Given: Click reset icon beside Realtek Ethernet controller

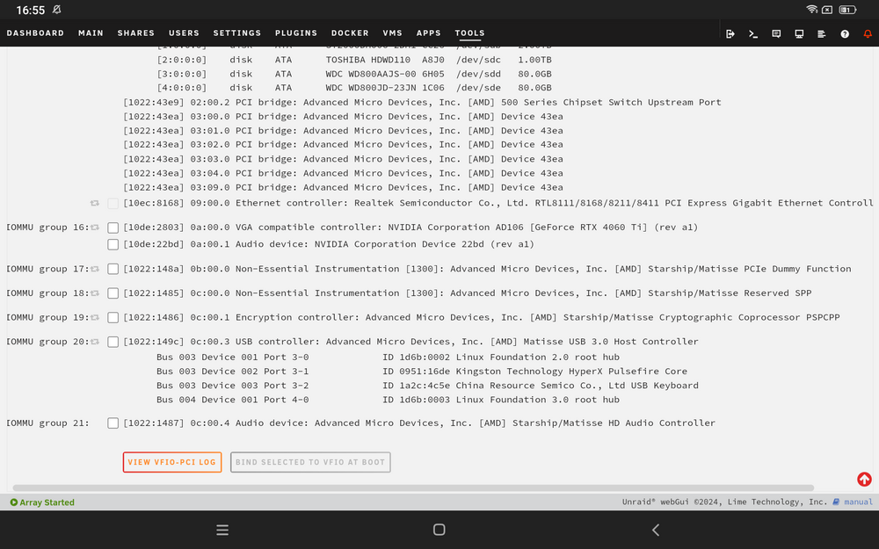Looking at the screenshot, I should (x=95, y=203).
